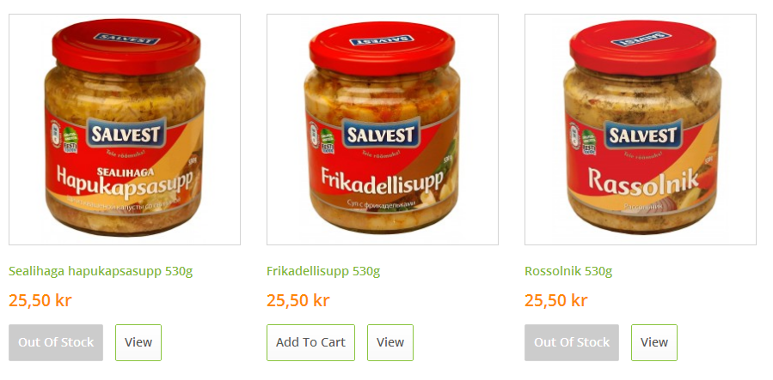Image resolution: width=773 pixels, height=380 pixels.
Task: Follow the Rossolnik 530g title link
Action: point(568,271)
